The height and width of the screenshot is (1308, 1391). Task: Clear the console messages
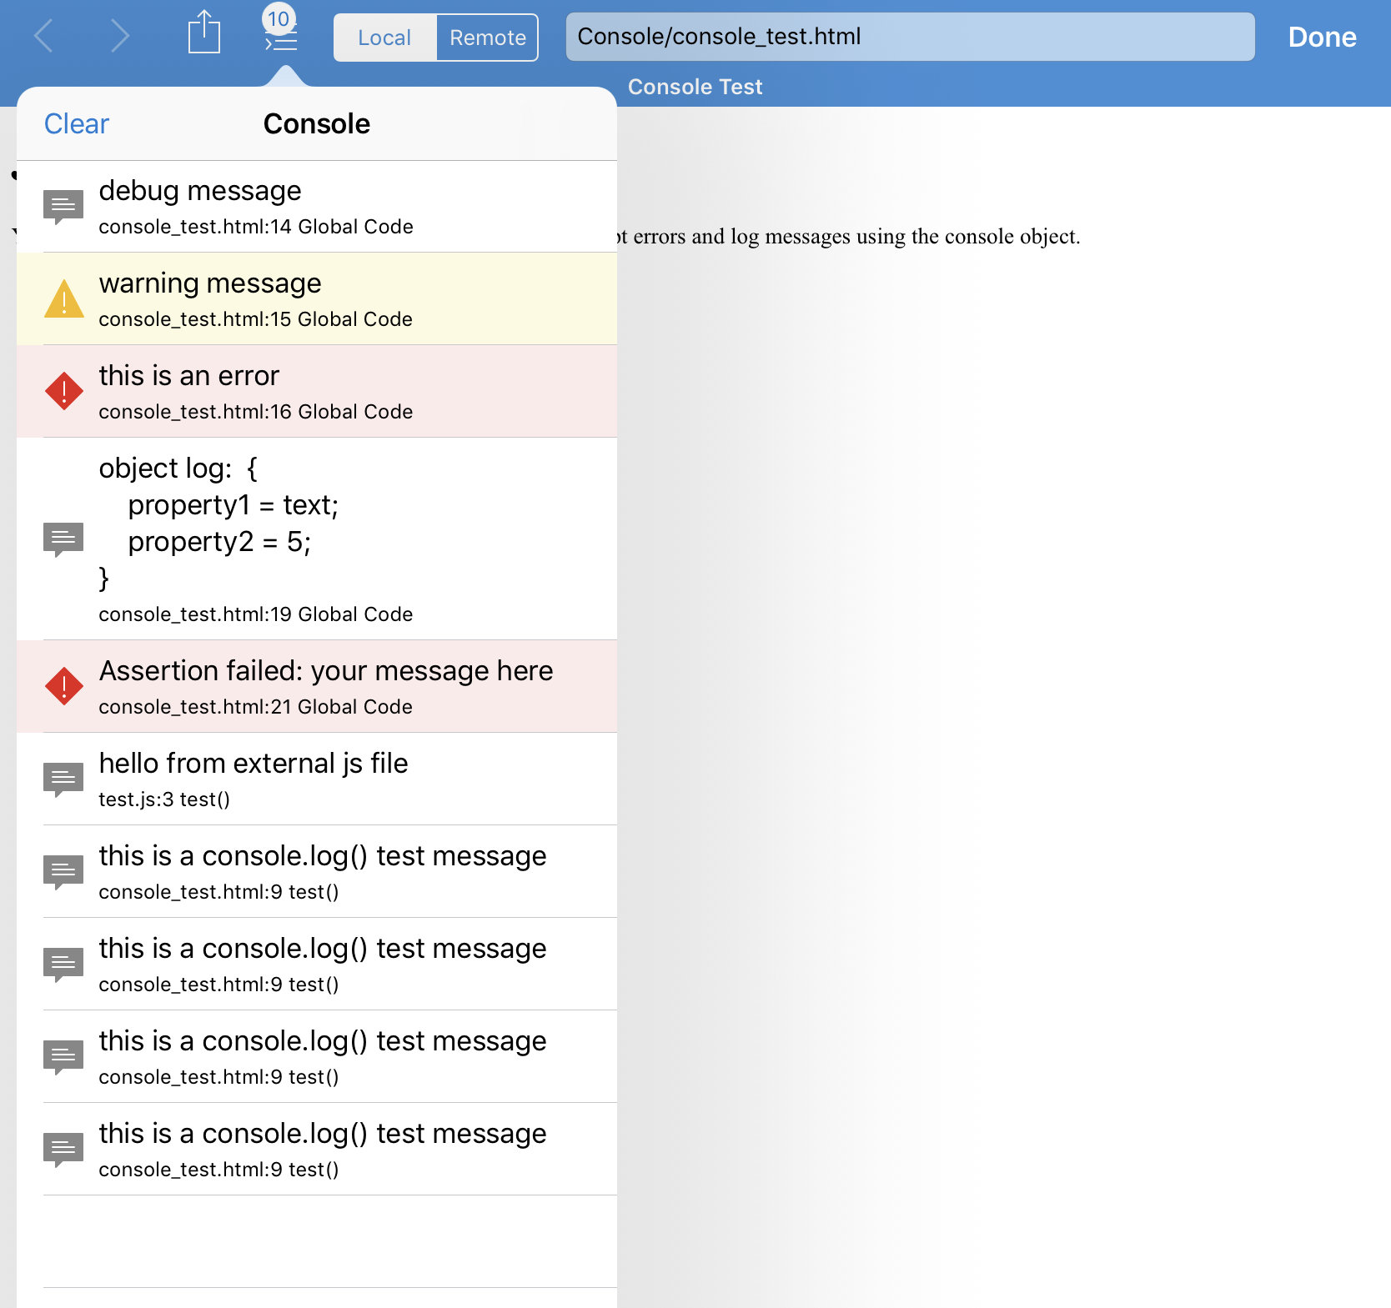76,123
